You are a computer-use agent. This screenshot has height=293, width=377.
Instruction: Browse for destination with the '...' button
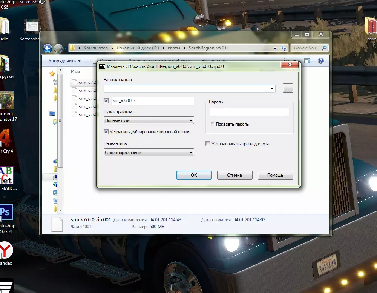click(x=288, y=88)
